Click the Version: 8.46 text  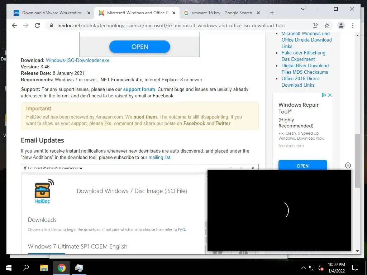[35, 67]
